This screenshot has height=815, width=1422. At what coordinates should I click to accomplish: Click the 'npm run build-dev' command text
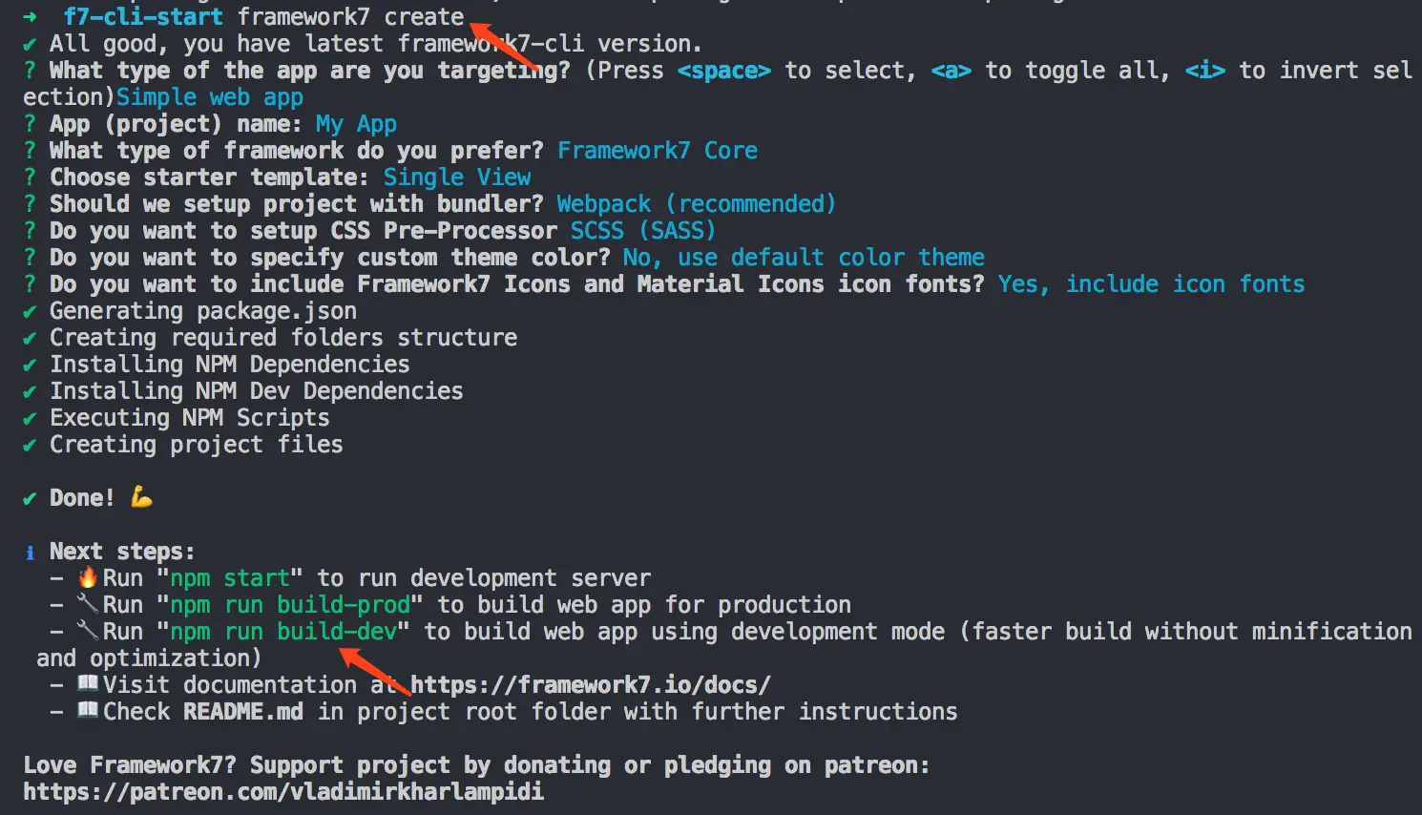[x=282, y=632]
